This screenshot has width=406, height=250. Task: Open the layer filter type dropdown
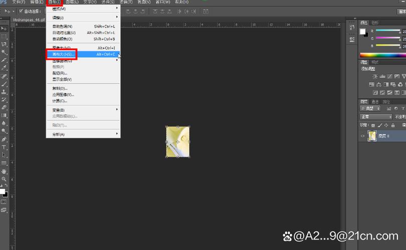(x=370, y=108)
